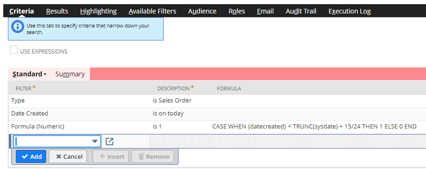Image resolution: width=426 pixels, height=169 pixels.
Task: Click the Add button
Action: tap(31, 156)
